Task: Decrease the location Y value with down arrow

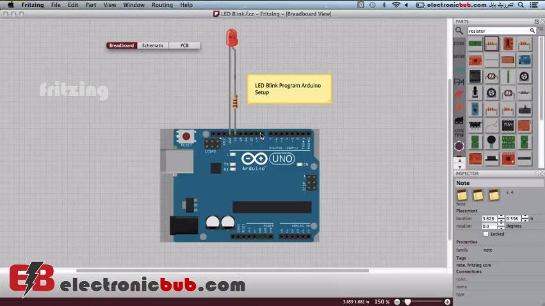Action: [525, 221]
